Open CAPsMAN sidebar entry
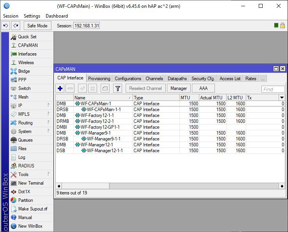 tap(31, 45)
